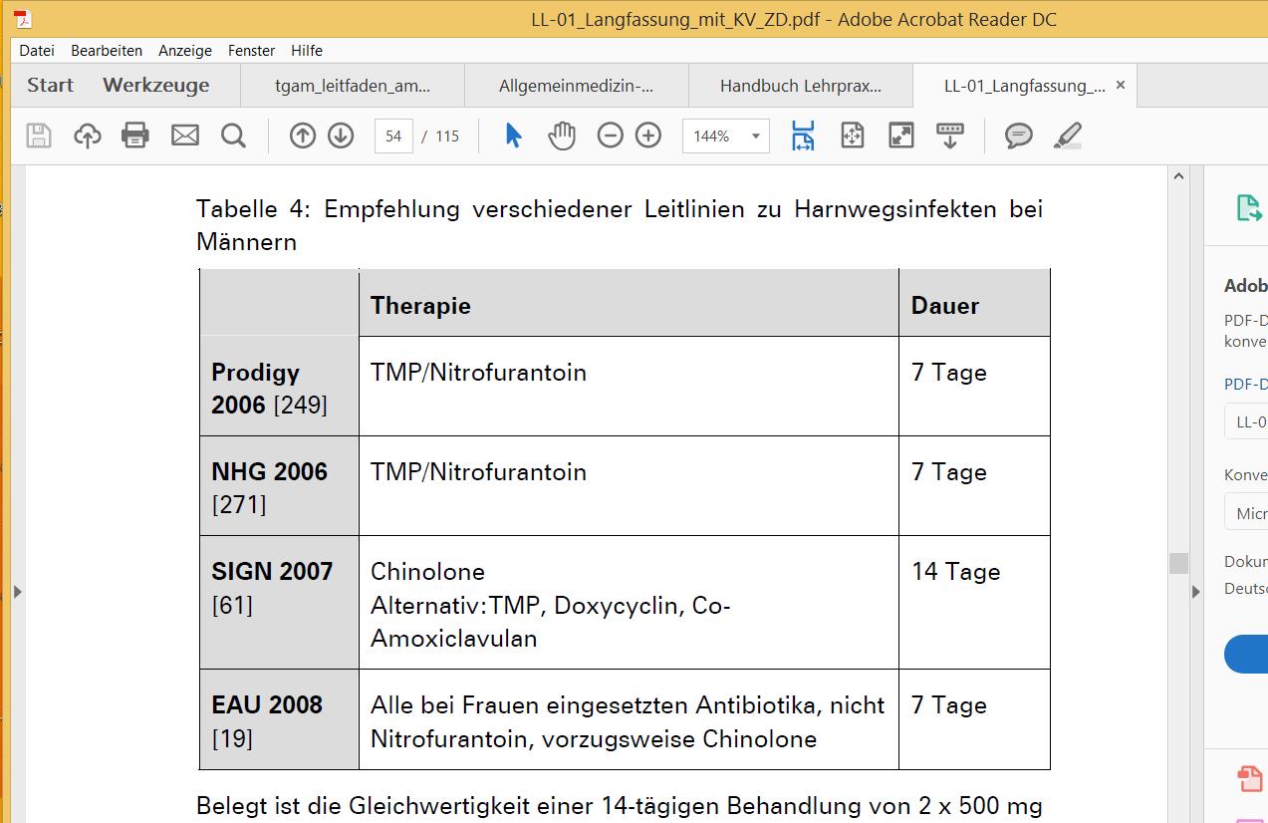Zoom in with plus button
Viewport: 1268px width, 823px height.
tap(648, 136)
